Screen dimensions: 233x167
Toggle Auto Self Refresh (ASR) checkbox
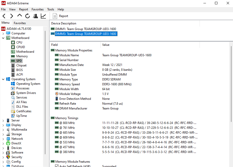pyautogui.click(x=57, y=166)
